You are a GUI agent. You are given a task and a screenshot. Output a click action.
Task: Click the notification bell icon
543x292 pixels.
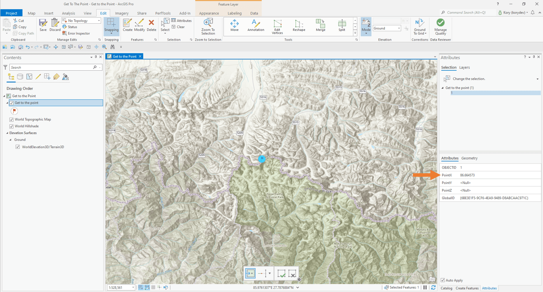(x=533, y=12)
